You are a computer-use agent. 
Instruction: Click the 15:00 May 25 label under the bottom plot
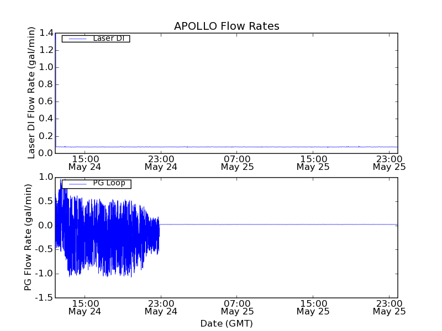(313, 308)
